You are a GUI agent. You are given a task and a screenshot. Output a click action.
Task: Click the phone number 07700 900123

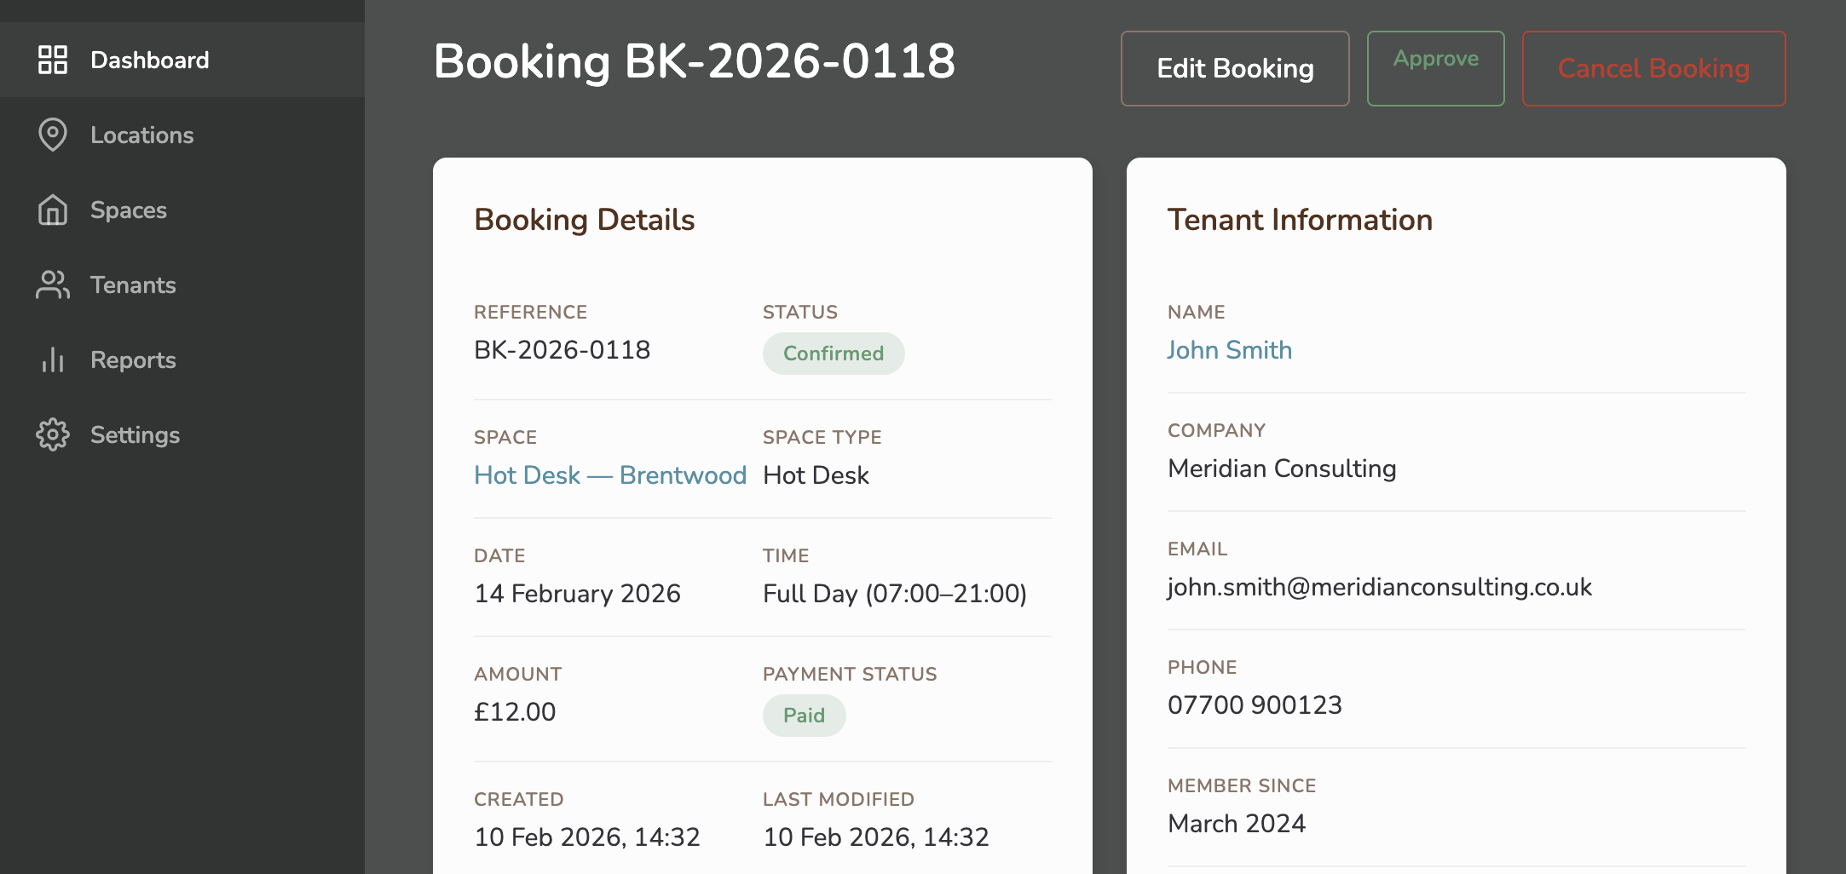1255,704
